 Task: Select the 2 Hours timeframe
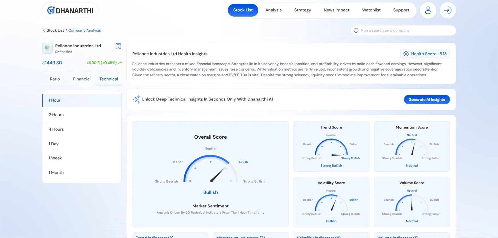(x=82, y=115)
